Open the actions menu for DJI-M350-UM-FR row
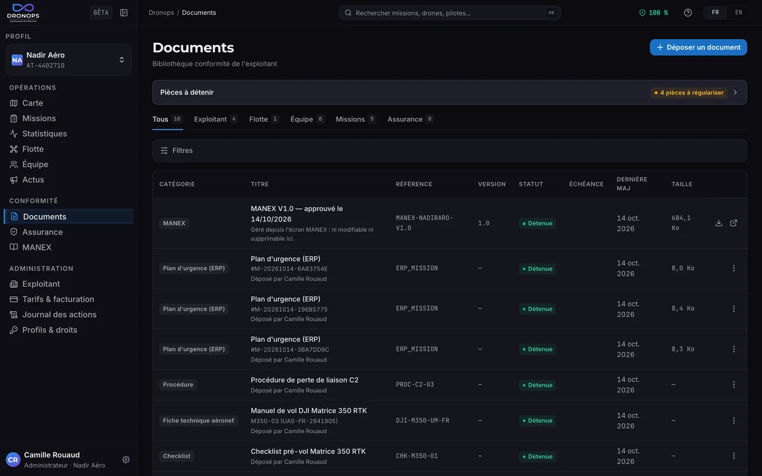The image size is (762, 476). (733, 421)
